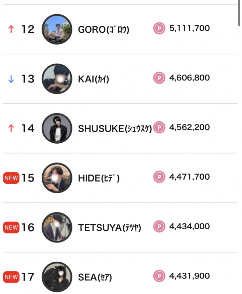Click the red up arrow at rank 12
The width and height of the screenshot is (242, 294).
pyautogui.click(x=11, y=29)
